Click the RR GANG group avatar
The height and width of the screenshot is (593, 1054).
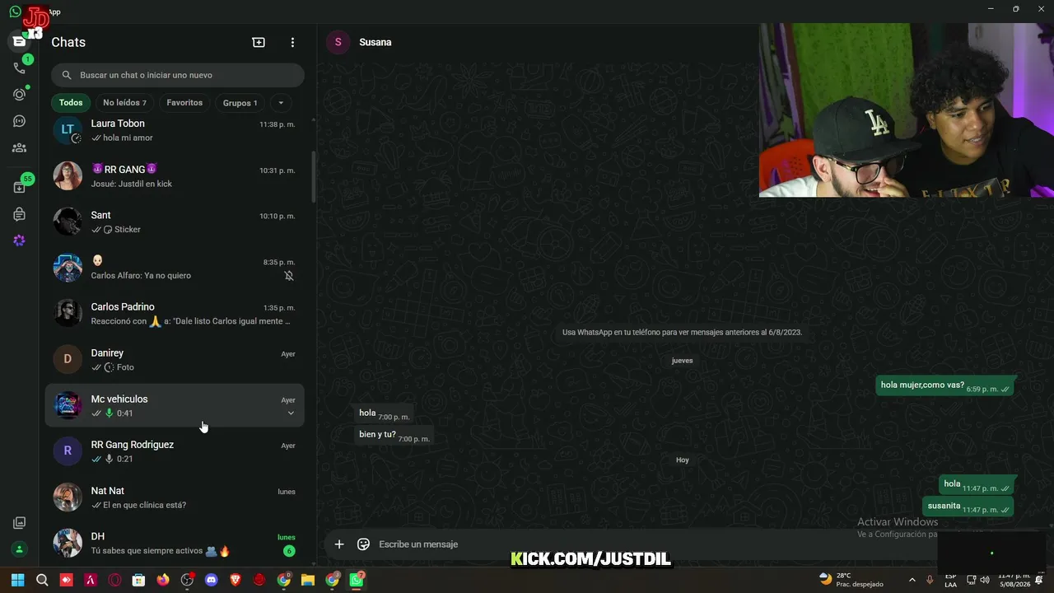pos(68,175)
